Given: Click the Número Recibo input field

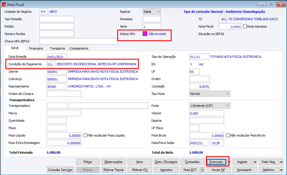Looking at the screenshot, I should point(57,34).
